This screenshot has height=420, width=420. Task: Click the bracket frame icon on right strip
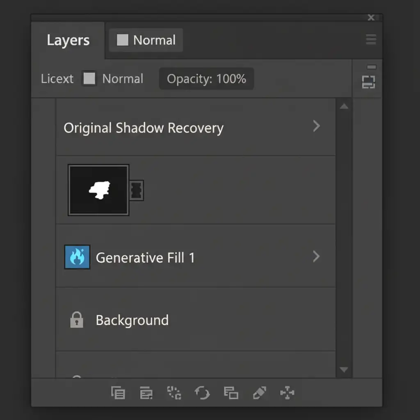(x=368, y=82)
